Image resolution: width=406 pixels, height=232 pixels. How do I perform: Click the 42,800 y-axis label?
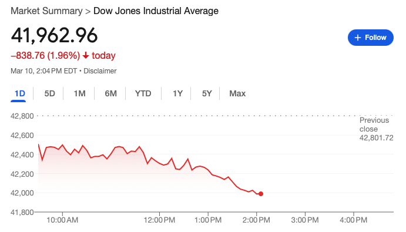point(22,116)
